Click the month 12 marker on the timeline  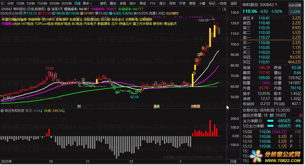point(131,161)
